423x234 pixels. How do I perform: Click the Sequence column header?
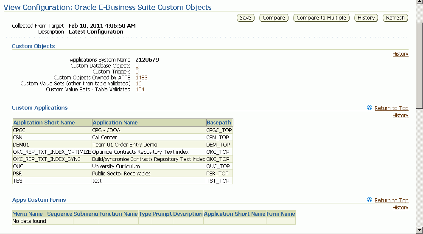(x=60, y=214)
